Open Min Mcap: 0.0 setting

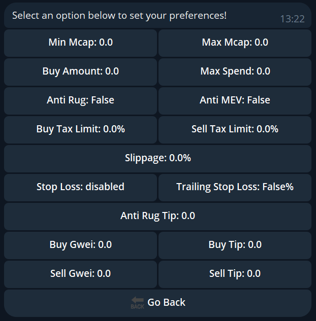click(x=80, y=43)
